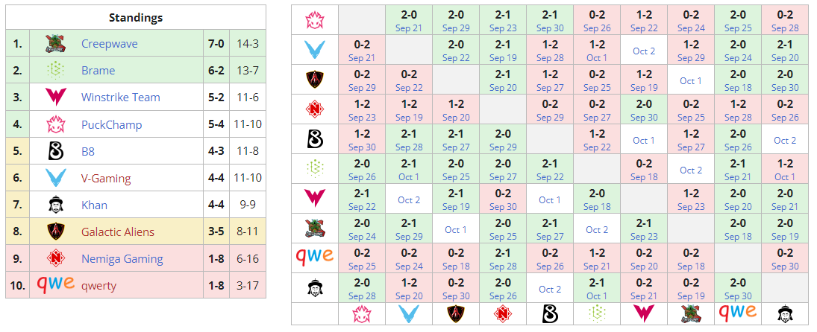Screen dimensions: 817x332
Task: Click the V-Gaming logo in the crosstable's left column
Action: tap(314, 50)
